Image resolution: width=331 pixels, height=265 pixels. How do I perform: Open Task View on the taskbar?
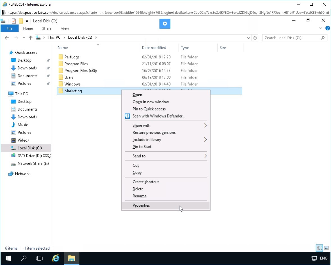tap(39, 258)
